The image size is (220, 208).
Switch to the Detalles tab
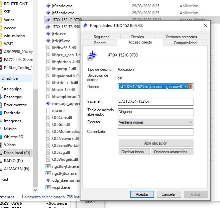pos(137,37)
